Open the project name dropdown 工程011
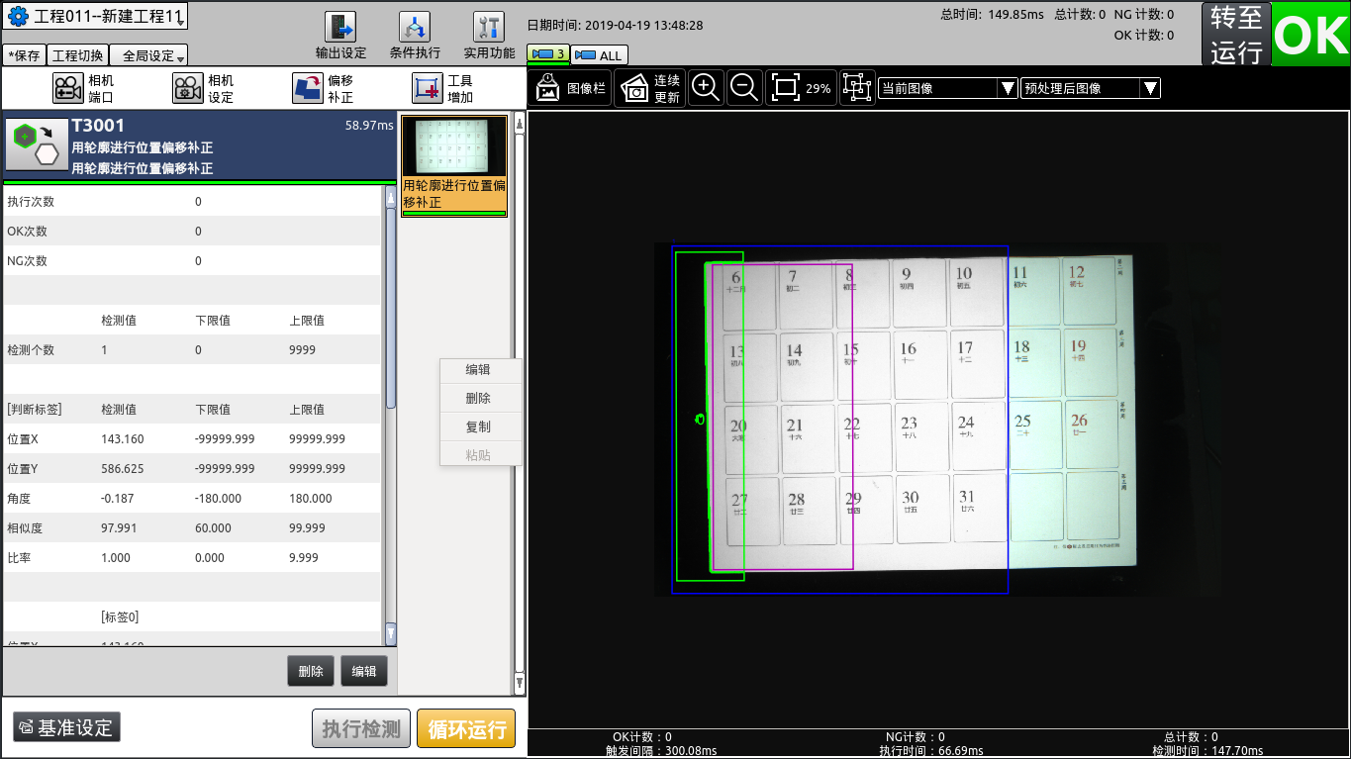Image resolution: width=1351 pixels, height=759 pixels. coord(96,17)
